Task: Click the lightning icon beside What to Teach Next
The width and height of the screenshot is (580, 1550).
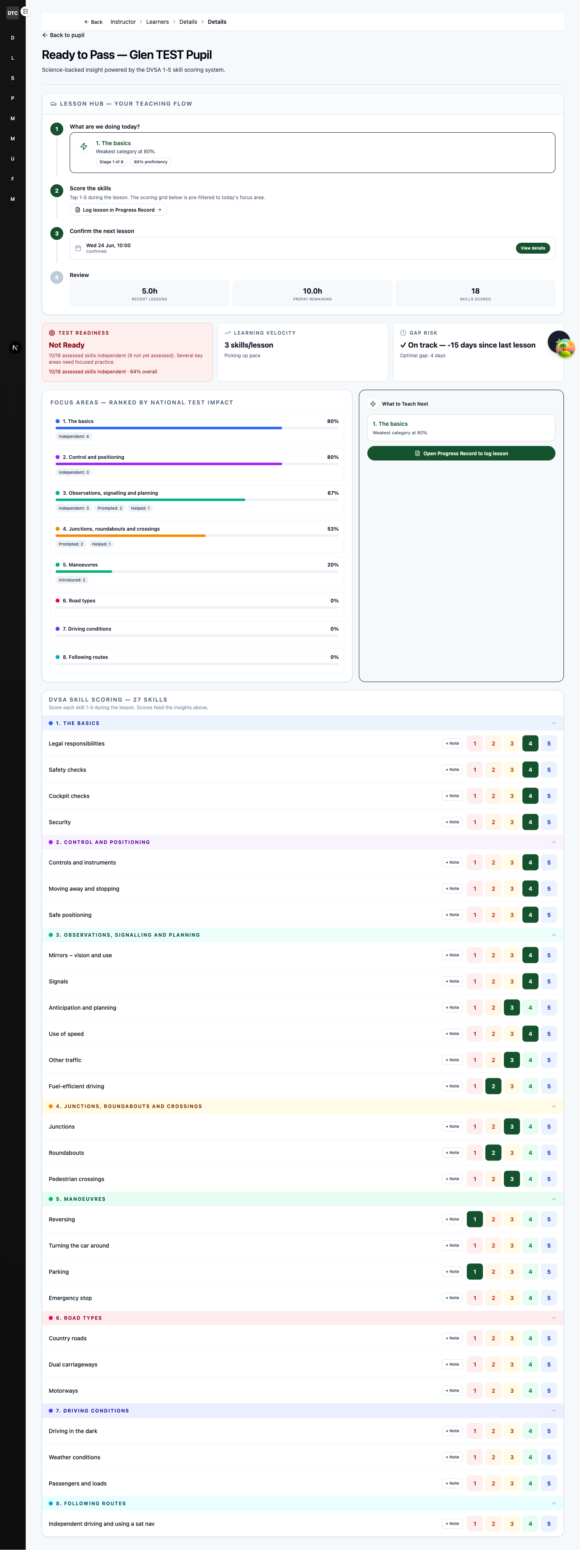Action: [x=373, y=404]
